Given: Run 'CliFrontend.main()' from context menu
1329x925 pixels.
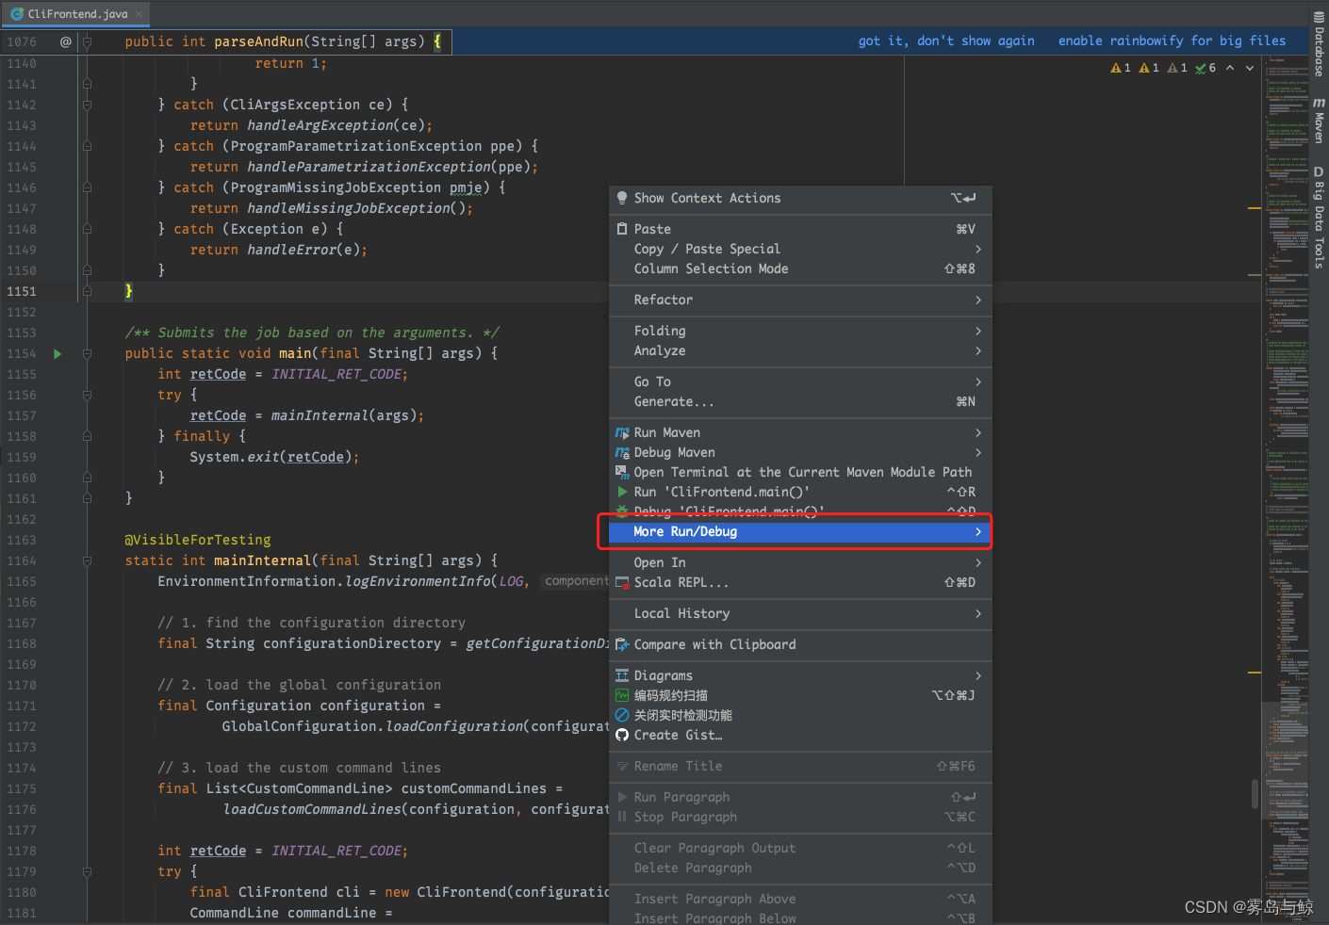Looking at the screenshot, I should (800, 492).
